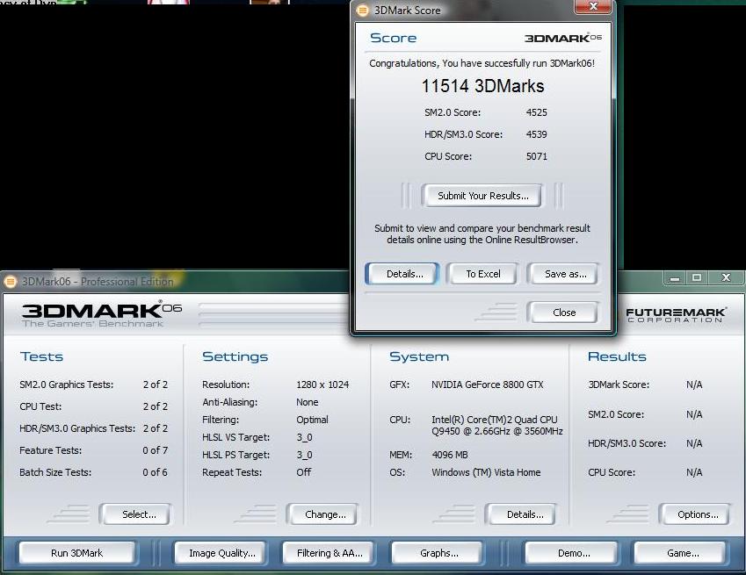Click Change... under Settings
Image resolution: width=746 pixels, height=575 pixels.
tap(323, 514)
